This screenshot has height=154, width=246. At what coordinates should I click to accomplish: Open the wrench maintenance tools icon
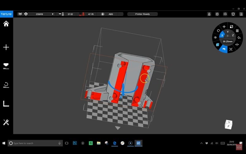point(6,122)
